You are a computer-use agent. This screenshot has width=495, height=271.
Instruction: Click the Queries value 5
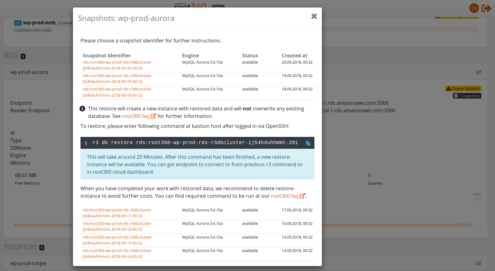click(369, 175)
